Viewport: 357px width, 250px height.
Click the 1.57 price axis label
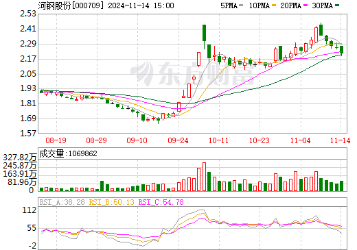tap(28, 133)
